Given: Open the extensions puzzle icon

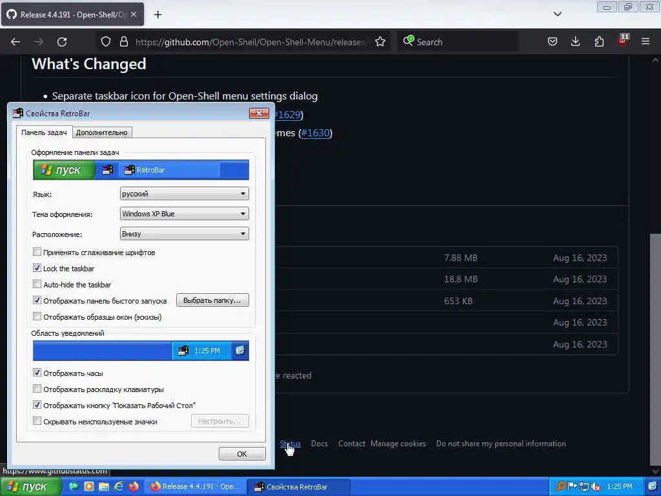Looking at the screenshot, I should pyautogui.click(x=599, y=42).
